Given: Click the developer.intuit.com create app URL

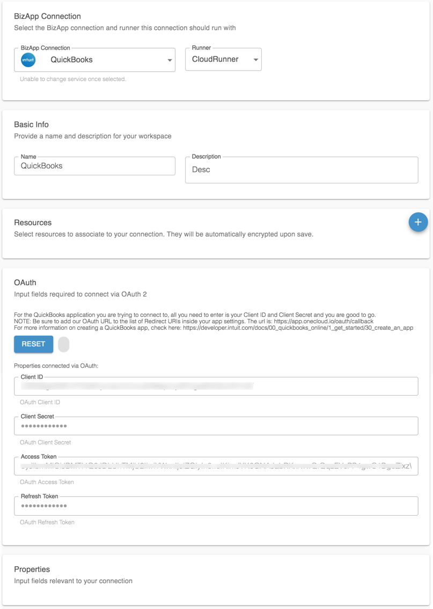Looking at the screenshot, I should (x=298, y=328).
